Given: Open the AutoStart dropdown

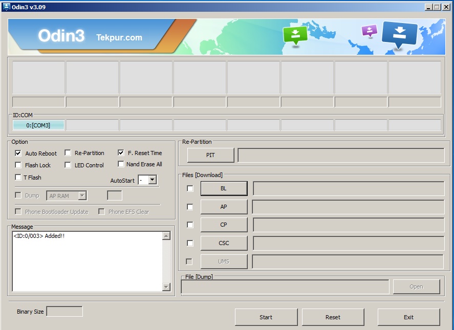Looking at the screenshot, I should coord(153,180).
